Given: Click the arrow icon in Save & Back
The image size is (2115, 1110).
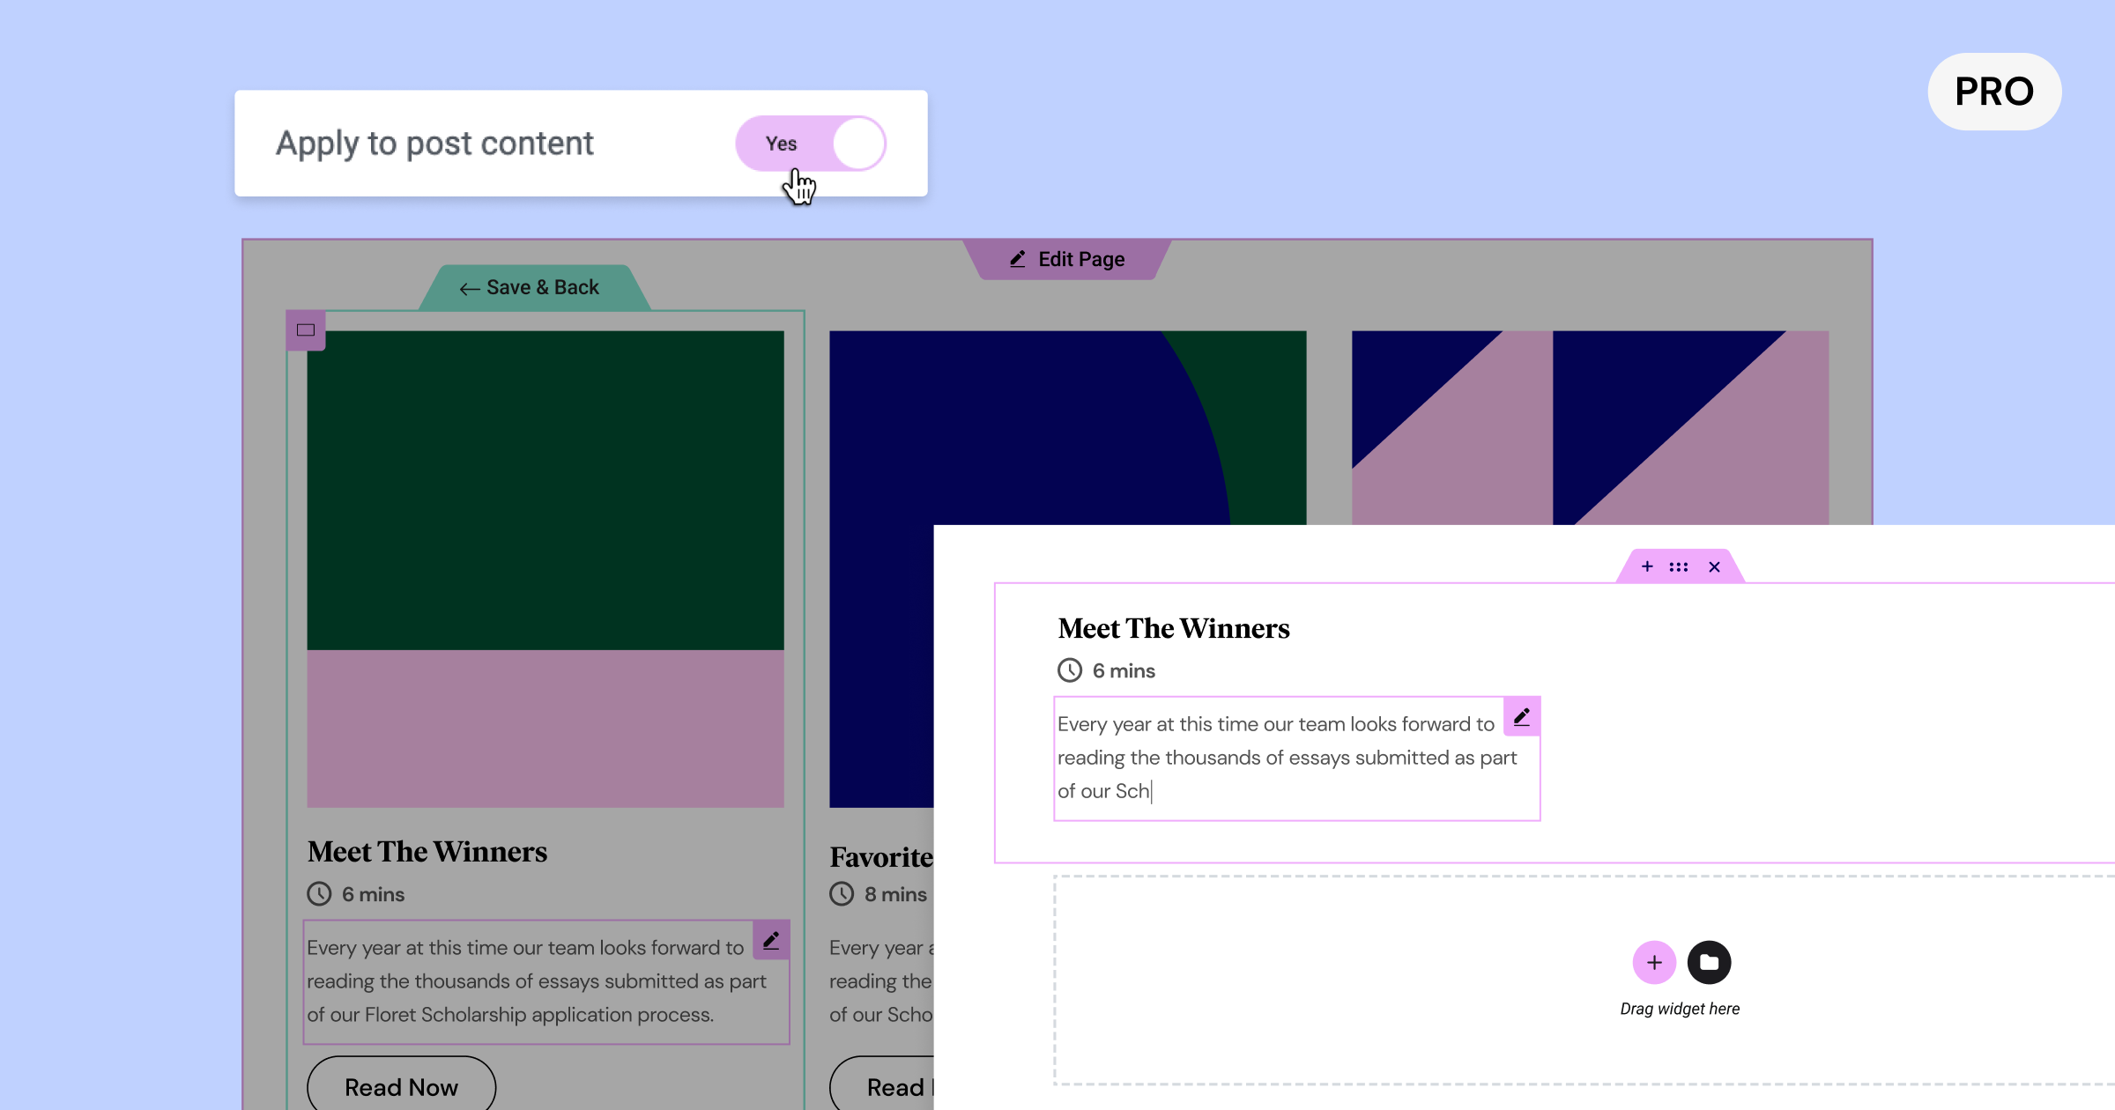Looking at the screenshot, I should click(x=469, y=289).
